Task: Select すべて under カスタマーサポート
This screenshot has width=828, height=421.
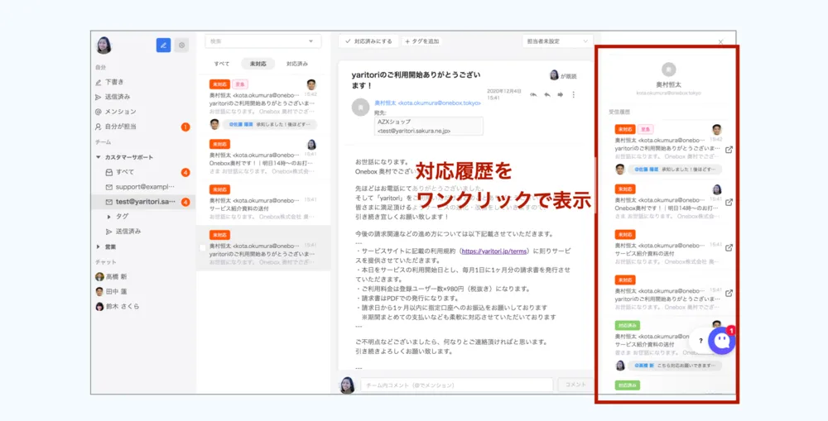Action: pos(125,172)
